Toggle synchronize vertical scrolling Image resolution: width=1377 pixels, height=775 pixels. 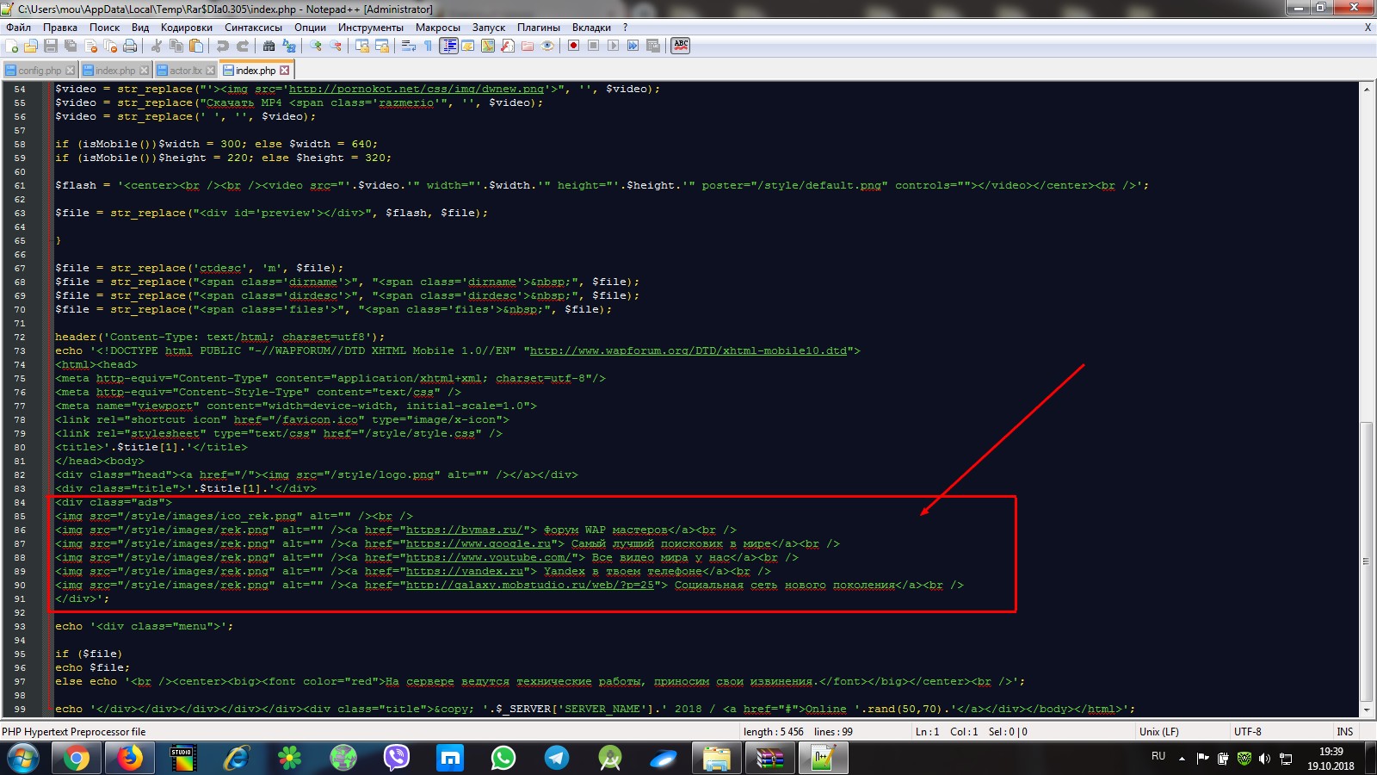tap(362, 46)
